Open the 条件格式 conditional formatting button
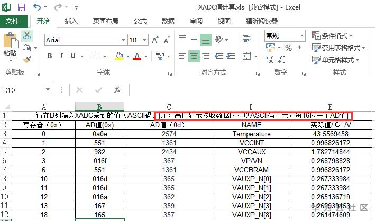The image size is (375, 221). (333, 36)
